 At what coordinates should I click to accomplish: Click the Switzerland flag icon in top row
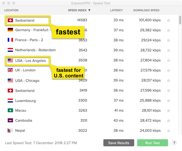click(x=10, y=20)
